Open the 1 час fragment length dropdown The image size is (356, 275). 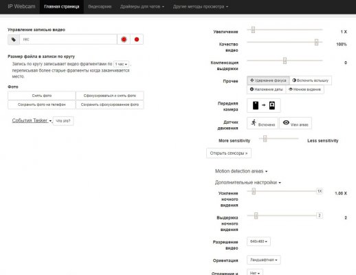[121, 64]
